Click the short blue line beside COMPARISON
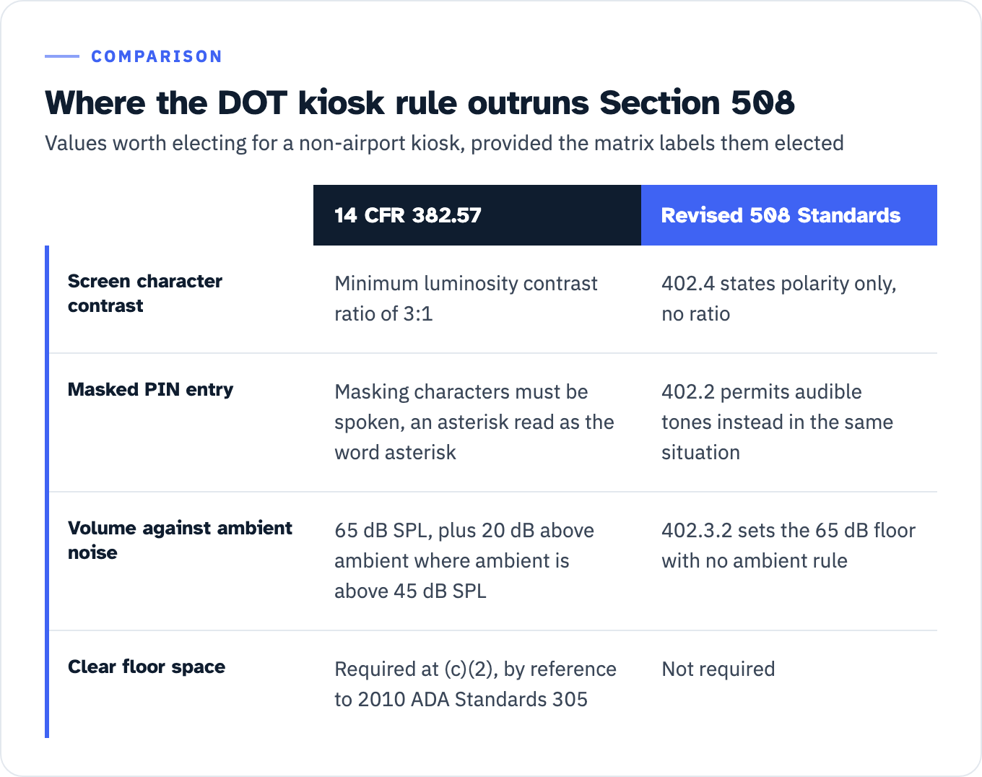The image size is (982, 777). pos(62,56)
